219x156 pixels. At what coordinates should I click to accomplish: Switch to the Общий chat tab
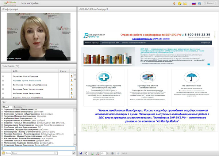coord(6,107)
